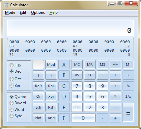Click the close parenthesis button
This screenshot has width=141, height=129.
(51, 75)
